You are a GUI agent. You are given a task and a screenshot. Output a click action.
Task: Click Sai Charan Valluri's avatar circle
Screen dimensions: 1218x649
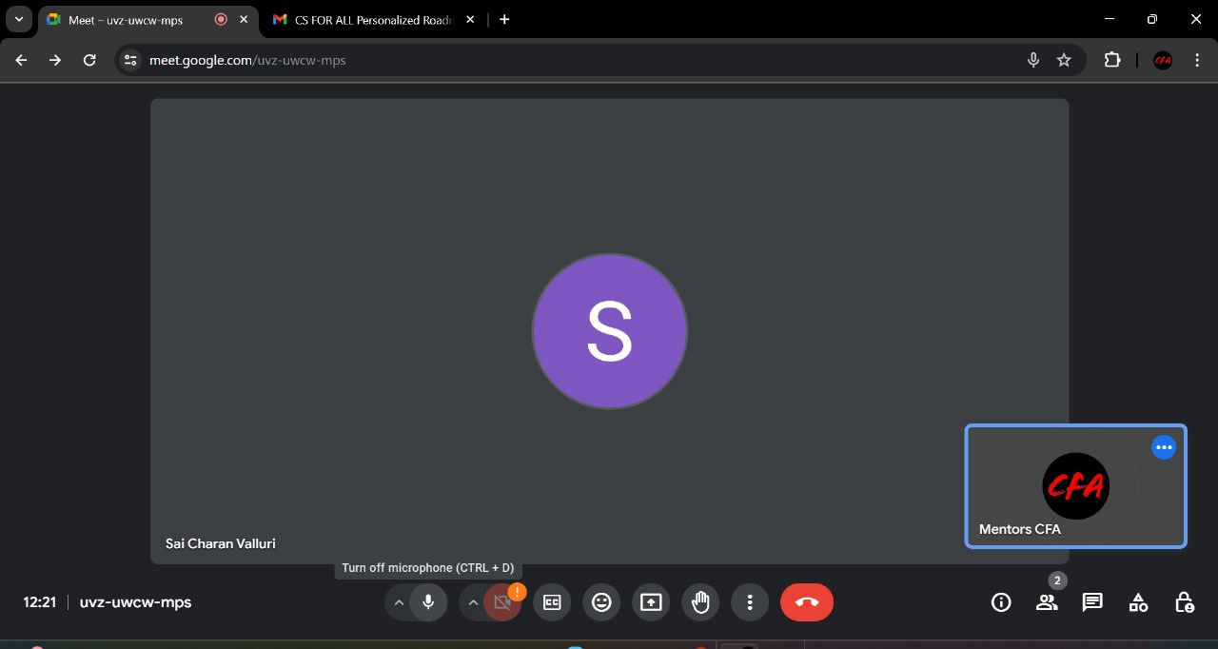point(609,331)
